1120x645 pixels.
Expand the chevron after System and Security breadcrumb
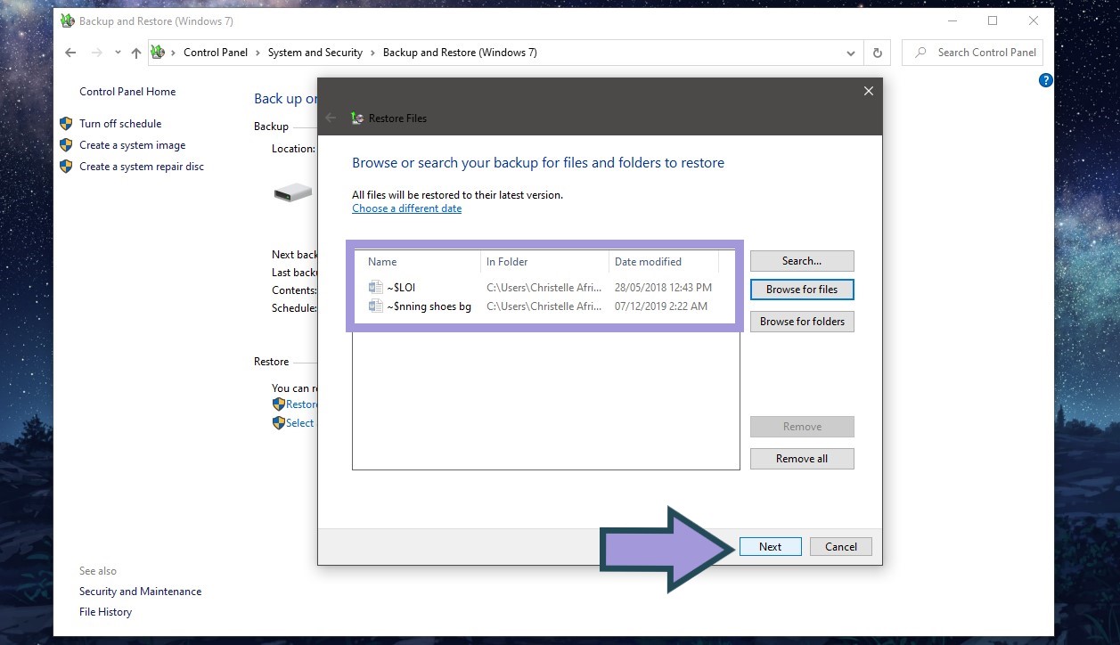pos(373,53)
